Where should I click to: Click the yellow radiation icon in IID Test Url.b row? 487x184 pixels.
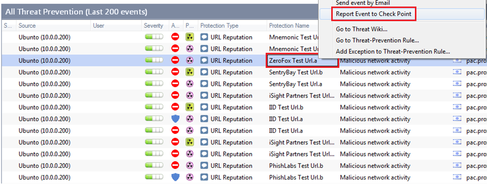[x=190, y=108]
